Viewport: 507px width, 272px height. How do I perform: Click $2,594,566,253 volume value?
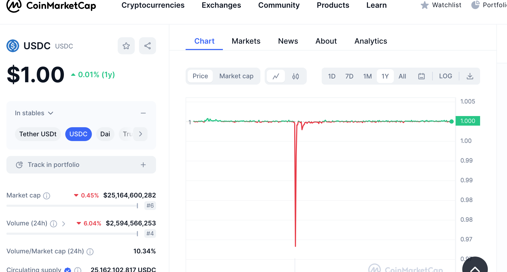coord(131,223)
